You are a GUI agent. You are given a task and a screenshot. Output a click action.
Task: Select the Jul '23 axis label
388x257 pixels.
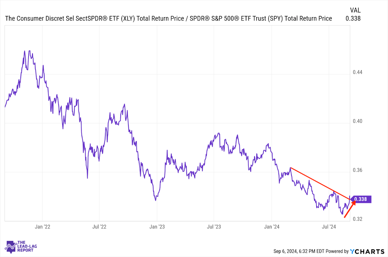click(214, 227)
